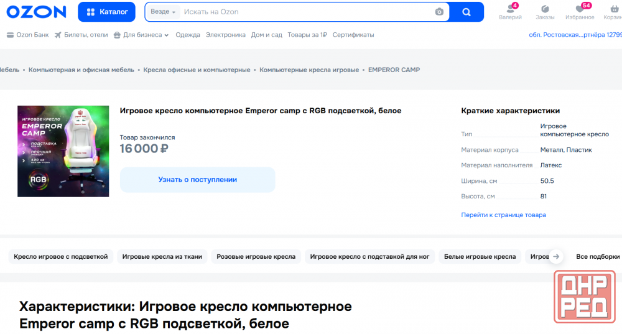Click the OZON logo
The image size is (622, 334).
(x=37, y=12)
